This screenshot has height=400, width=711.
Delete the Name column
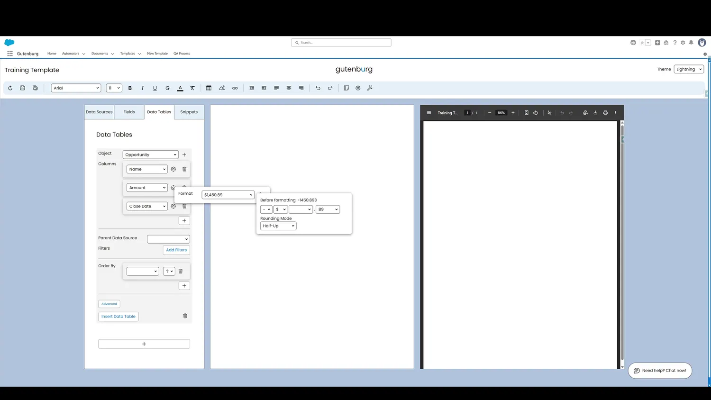click(x=184, y=169)
